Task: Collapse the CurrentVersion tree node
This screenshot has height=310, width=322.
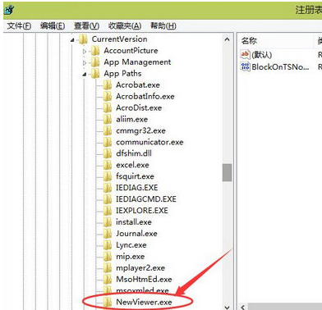Action: [x=72, y=40]
